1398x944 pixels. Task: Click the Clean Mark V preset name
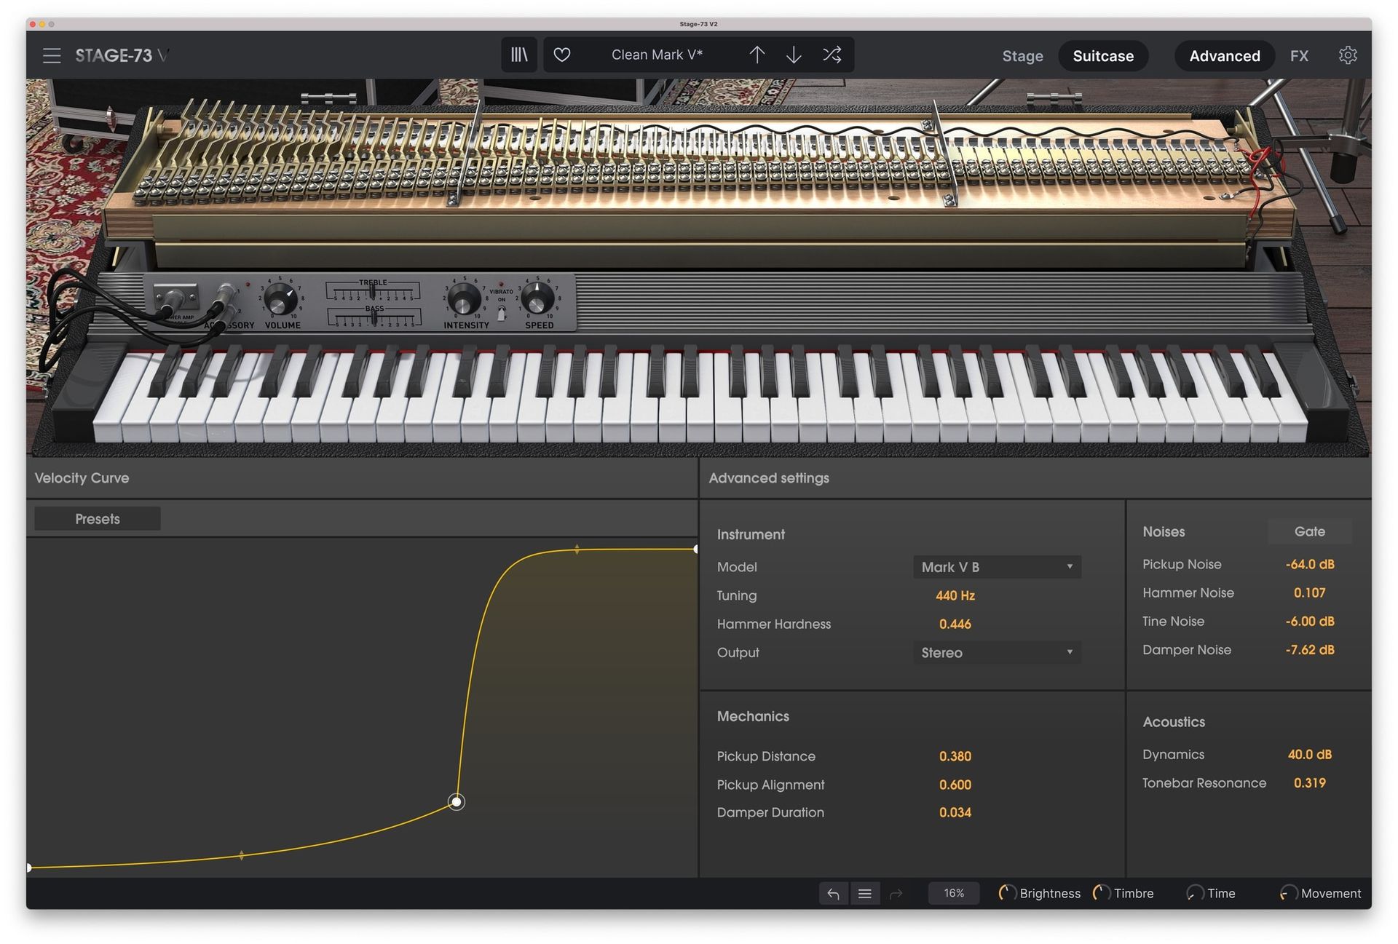point(656,55)
